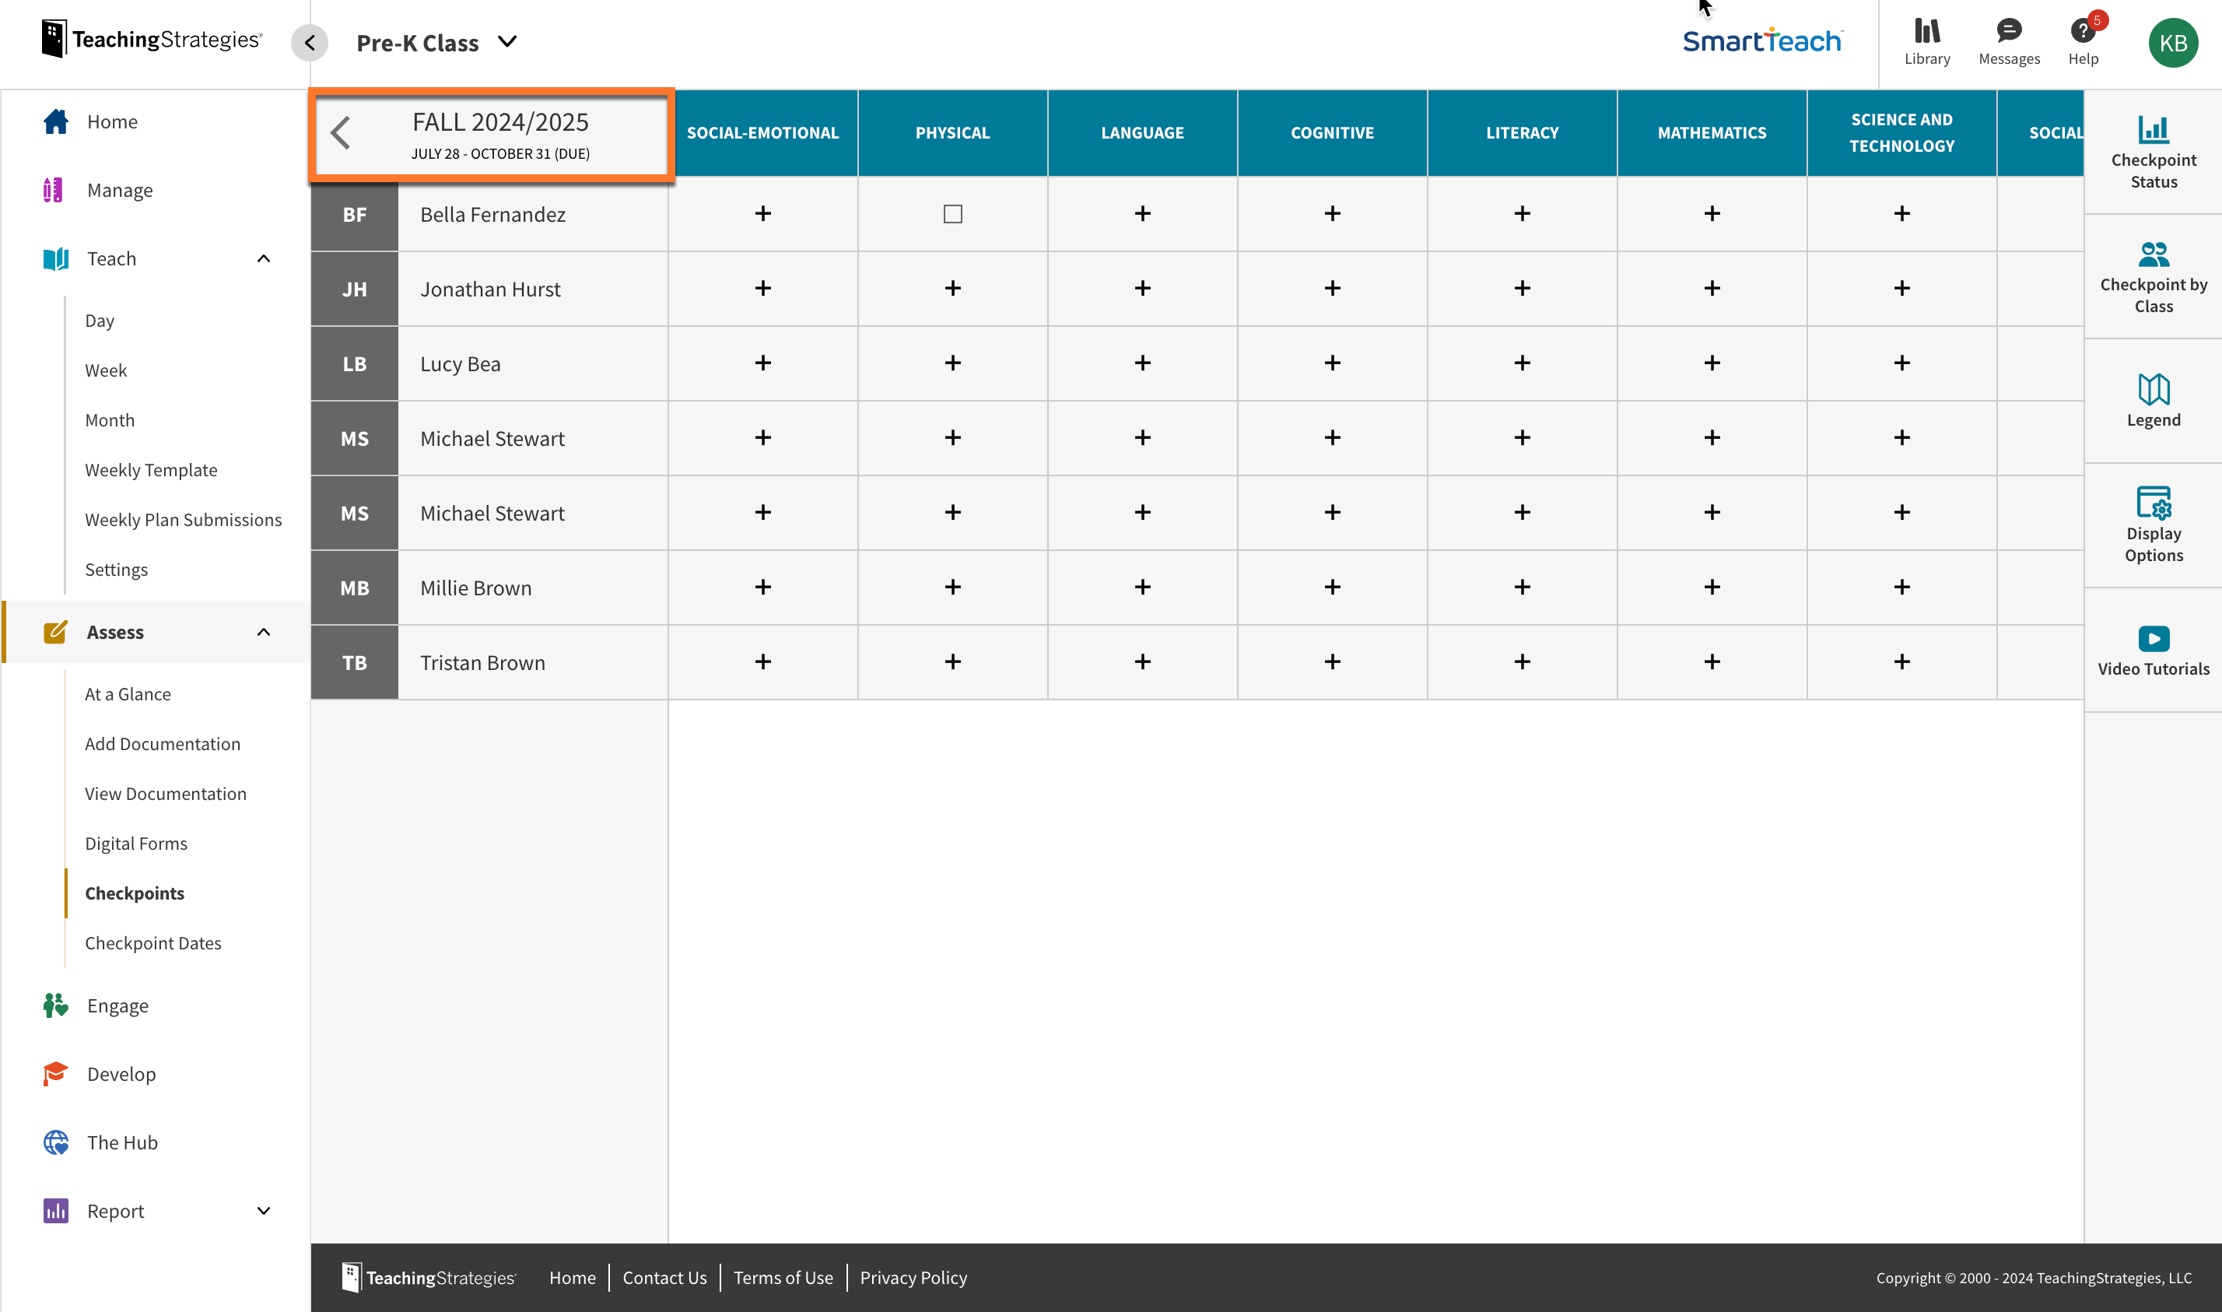Screen dimensions: 2222x1312
Task: Open Messages
Action: point(2009,41)
